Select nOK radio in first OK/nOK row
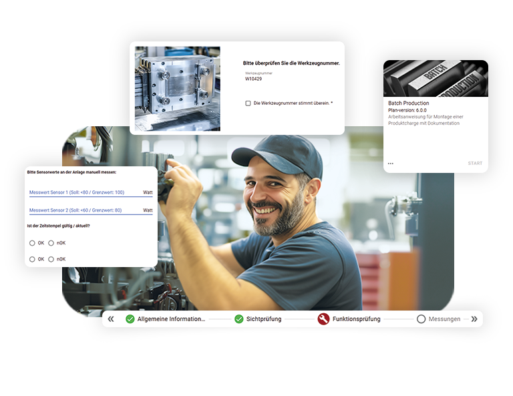 tap(51, 243)
